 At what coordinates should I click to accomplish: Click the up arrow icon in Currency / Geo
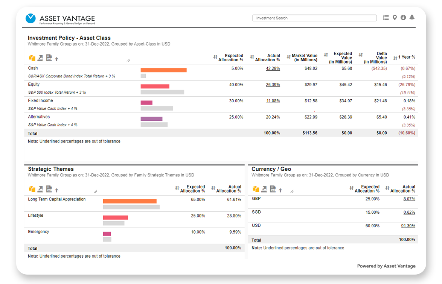(280, 190)
